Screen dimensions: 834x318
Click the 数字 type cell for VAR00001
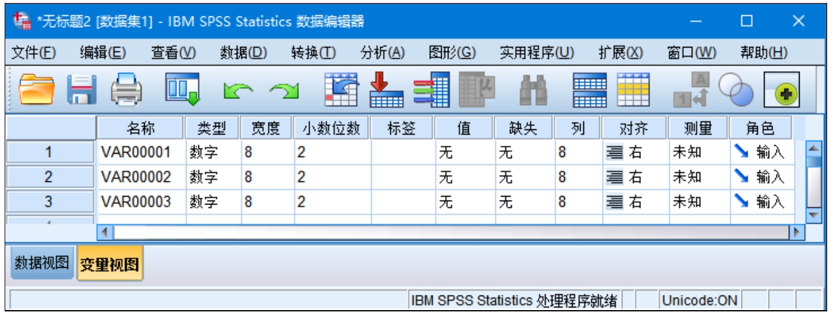(214, 152)
